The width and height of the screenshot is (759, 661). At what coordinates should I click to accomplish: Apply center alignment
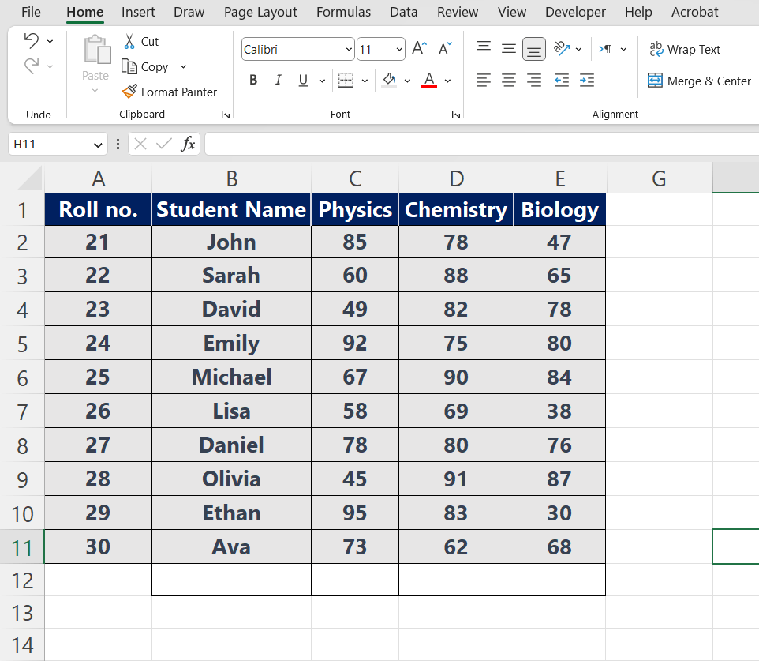[508, 80]
